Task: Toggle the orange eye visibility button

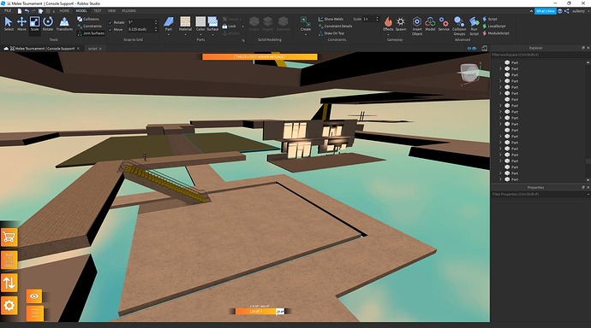Action: pos(34,296)
